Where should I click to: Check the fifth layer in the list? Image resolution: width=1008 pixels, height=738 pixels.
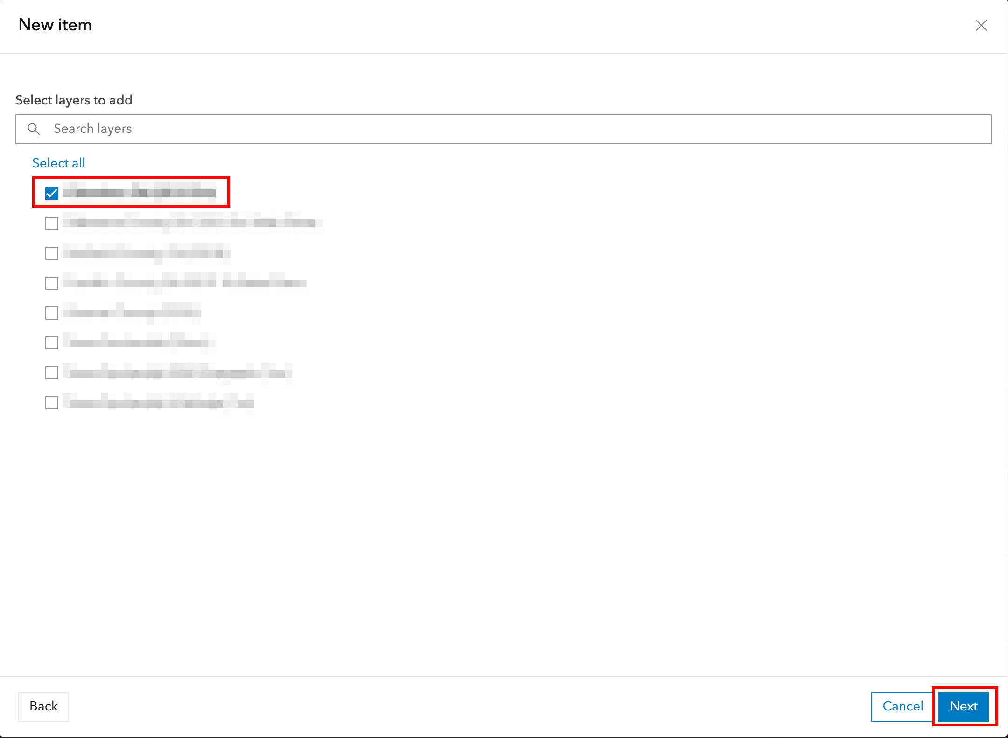51,313
